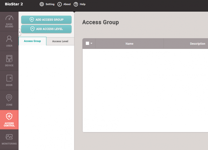Open Help via question mark icon
Screen dimensions: 208x150
click(x=76, y=4)
